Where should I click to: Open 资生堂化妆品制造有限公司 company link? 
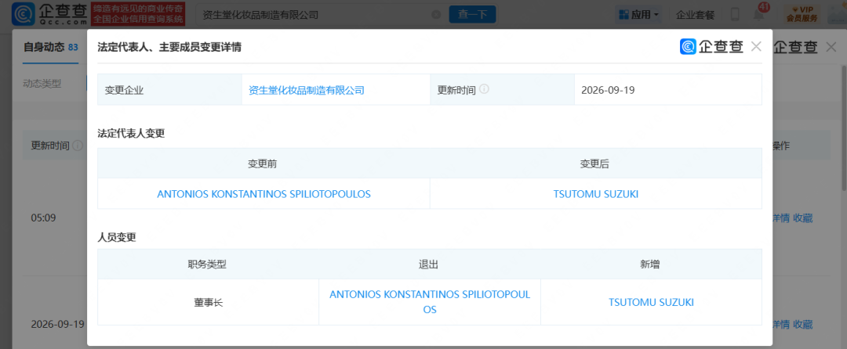point(307,90)
